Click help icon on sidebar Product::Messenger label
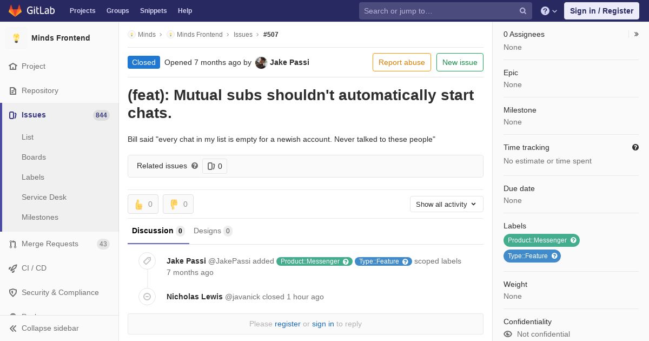 (573, 240)
